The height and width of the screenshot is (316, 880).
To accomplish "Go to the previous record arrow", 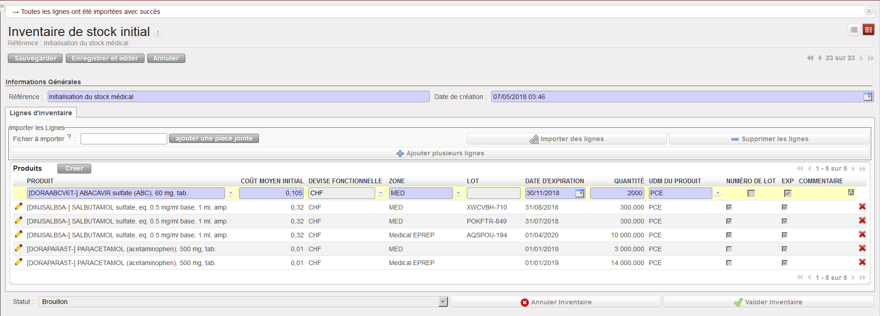I will point(819,58).
